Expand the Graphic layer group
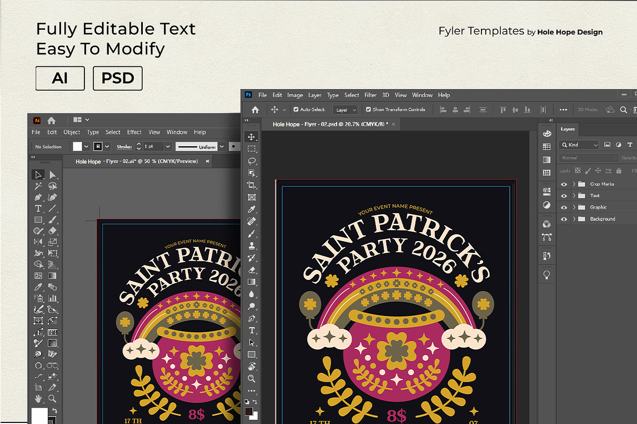Image resolution: width=637 pixels, height=424 pixels. coord(574,207)
